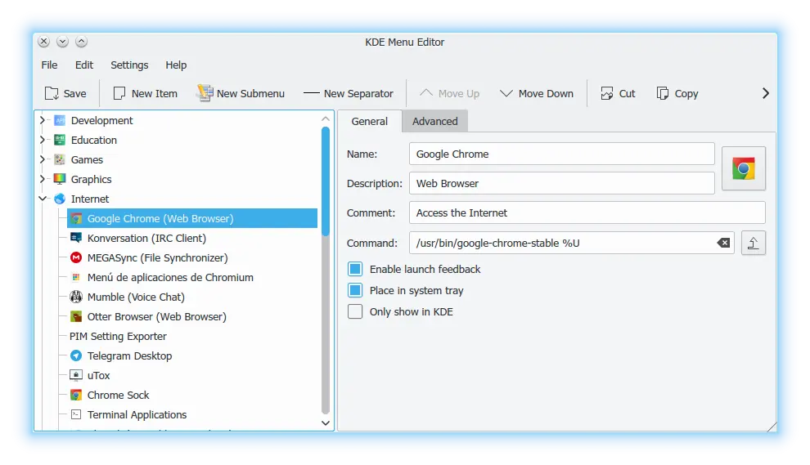Select the General tab
This screenshot has height=465, width=810.
coord(369,121)
